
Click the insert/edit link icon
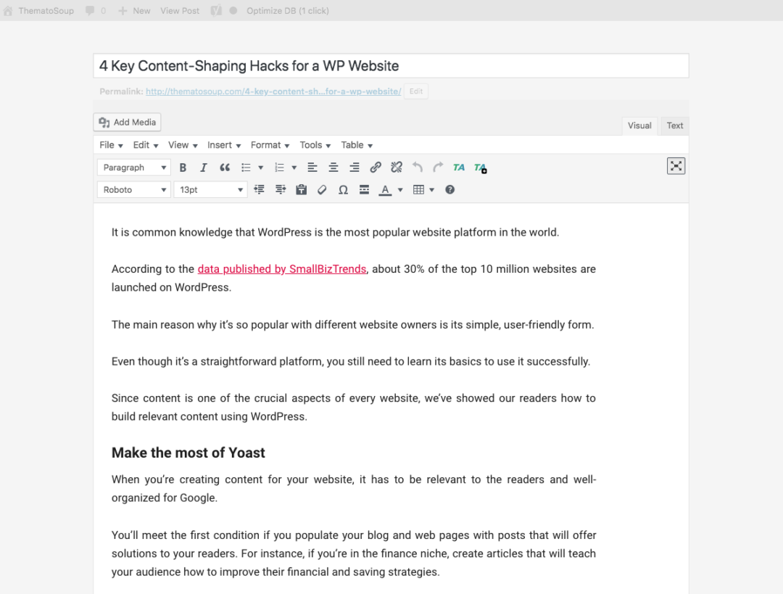pyautogui.click(x=376, y=168)
